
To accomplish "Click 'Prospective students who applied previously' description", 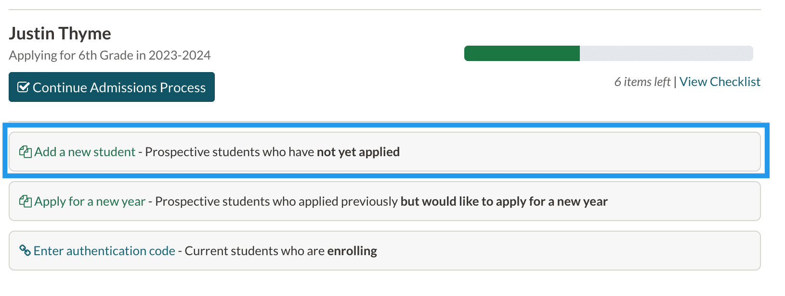I will [276, 201].
